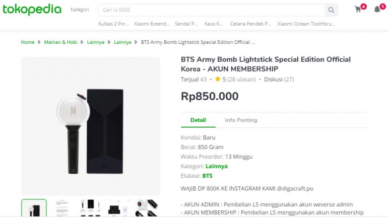Search suggestion Xiaomi Oclean Toothbrush

point(306,24)
